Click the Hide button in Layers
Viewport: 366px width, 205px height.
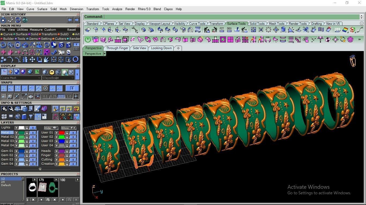point(51,128)
